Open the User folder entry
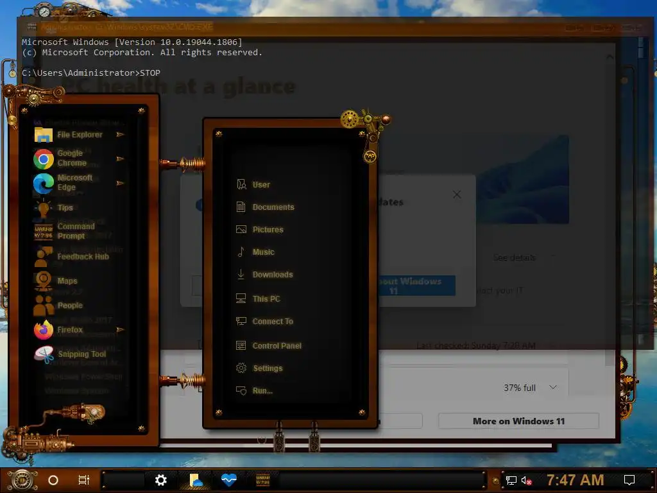This screenshot has height=493, width=657. pyautogui.click(x=253, y=184)
